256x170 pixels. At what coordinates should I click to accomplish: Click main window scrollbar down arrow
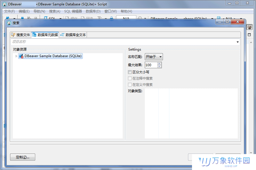pos(251,153)
